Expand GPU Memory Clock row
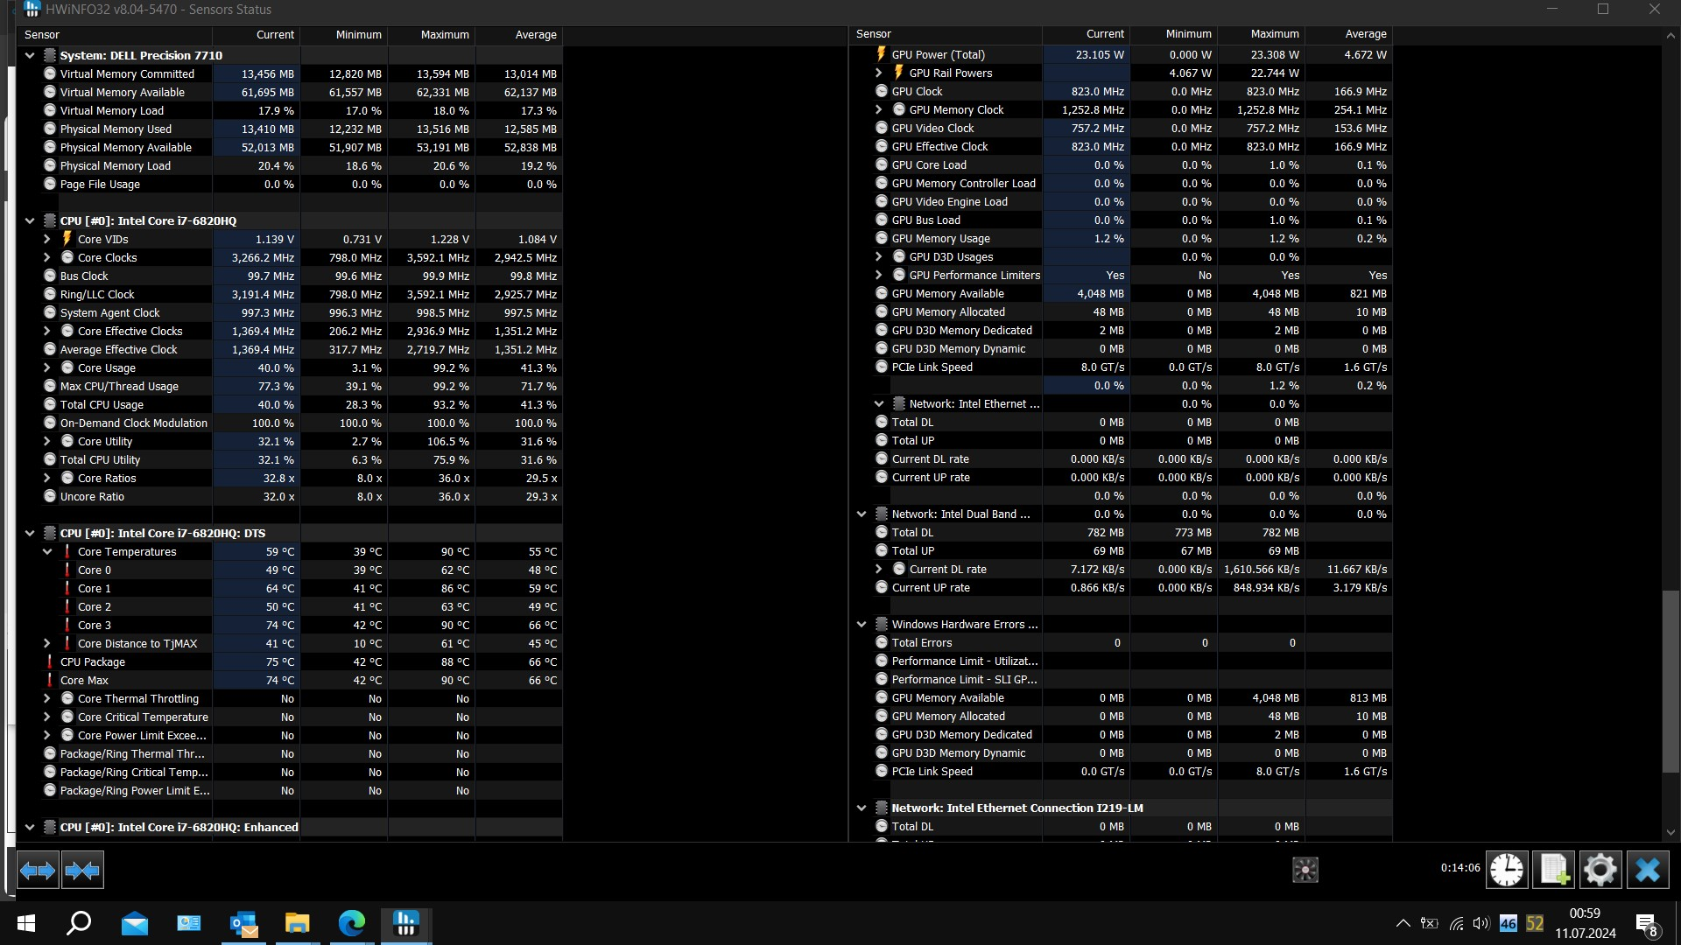The height and width of the screenshot is (945, 1681). pos(879,109)
